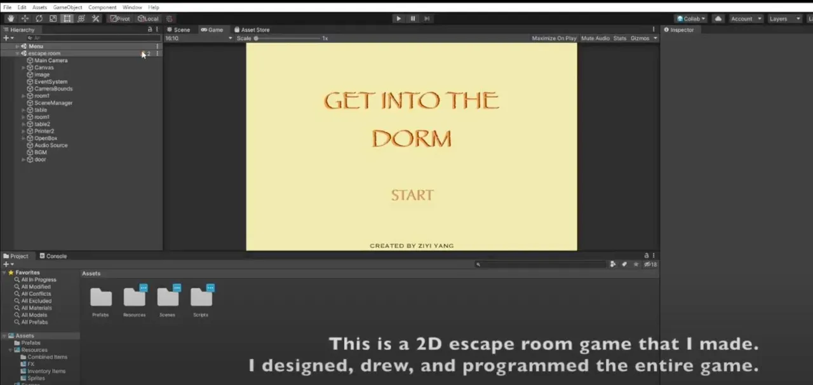This screenshot has height=385, width=813.
Task: Click the Project panel lock icon
Action: (x=647, y=255)
